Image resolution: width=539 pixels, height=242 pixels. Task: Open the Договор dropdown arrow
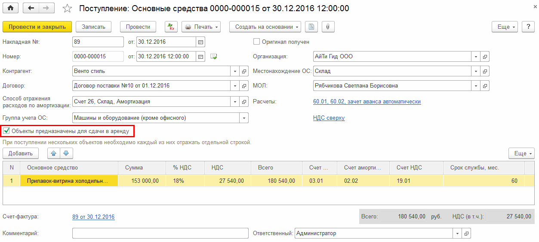235,86
